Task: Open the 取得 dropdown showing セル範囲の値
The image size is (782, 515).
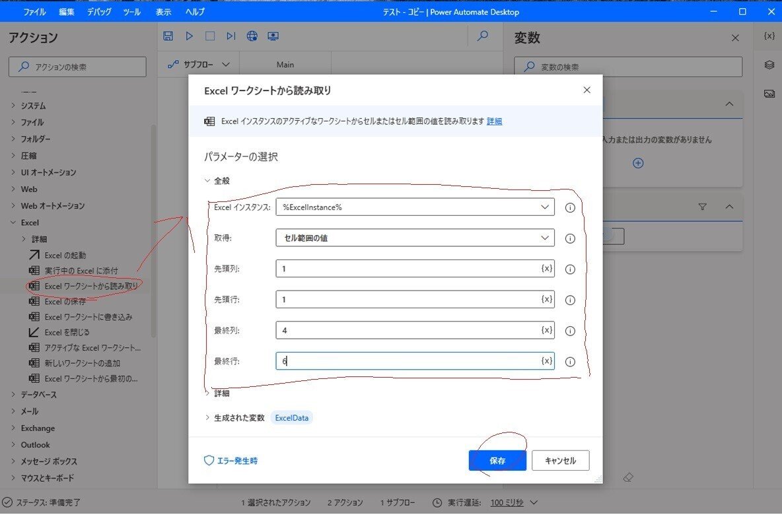Action: coord(545,238)
